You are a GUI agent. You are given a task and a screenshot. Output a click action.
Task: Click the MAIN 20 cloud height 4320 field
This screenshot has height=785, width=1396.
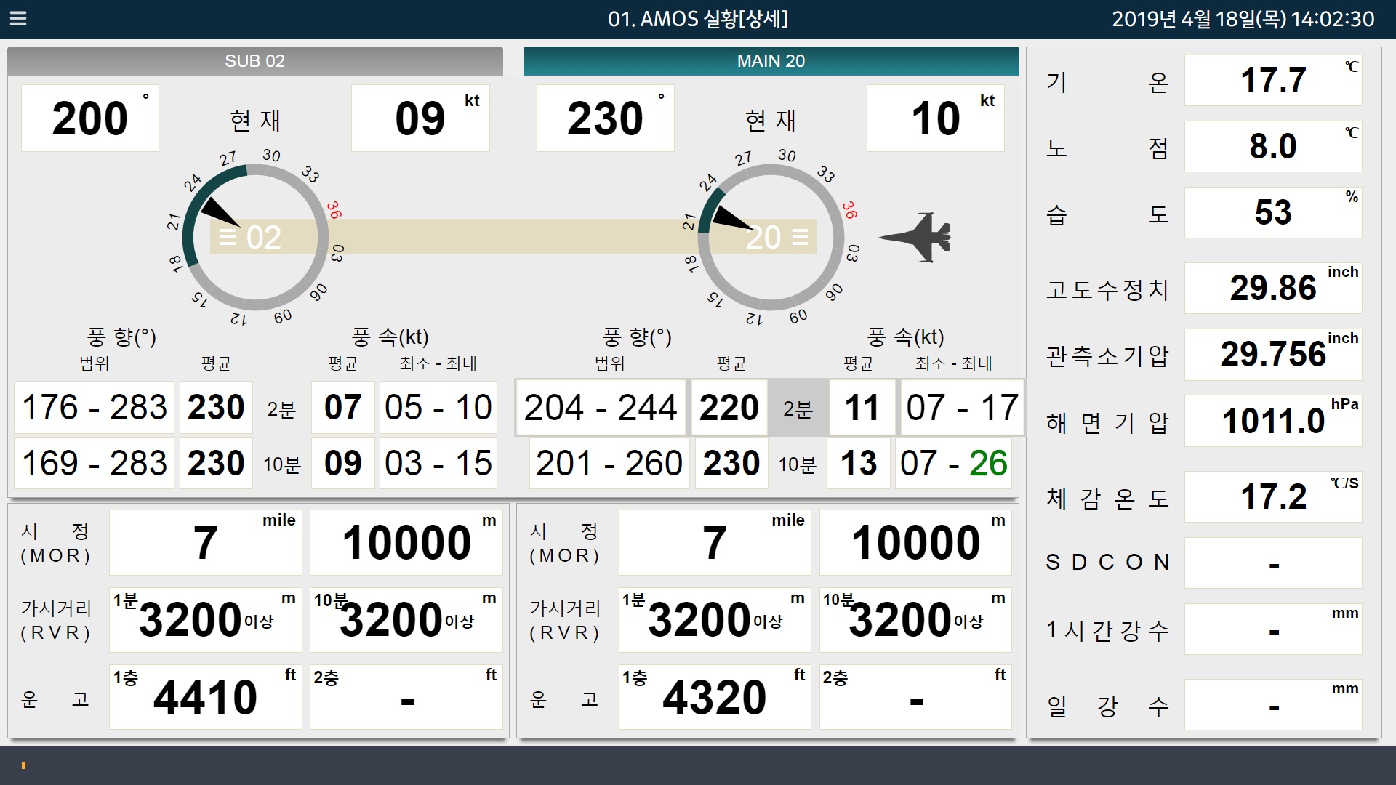[714, 697]
